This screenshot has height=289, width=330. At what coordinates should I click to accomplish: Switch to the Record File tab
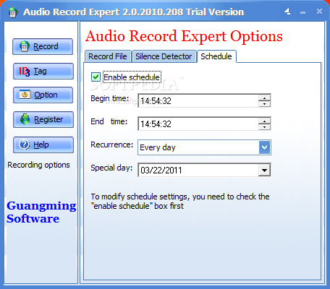tap(108, 56)
